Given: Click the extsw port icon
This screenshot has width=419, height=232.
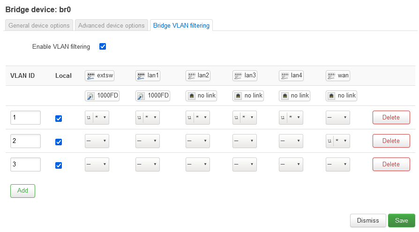Looking at the screenshot, I should click(x=91, y=76).
